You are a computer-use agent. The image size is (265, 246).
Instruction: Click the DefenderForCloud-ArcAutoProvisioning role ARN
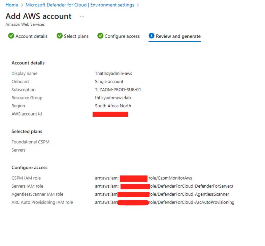pos(192,202)
